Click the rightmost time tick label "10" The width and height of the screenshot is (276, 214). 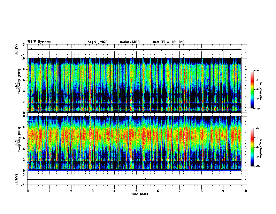(x=245, y=191)
